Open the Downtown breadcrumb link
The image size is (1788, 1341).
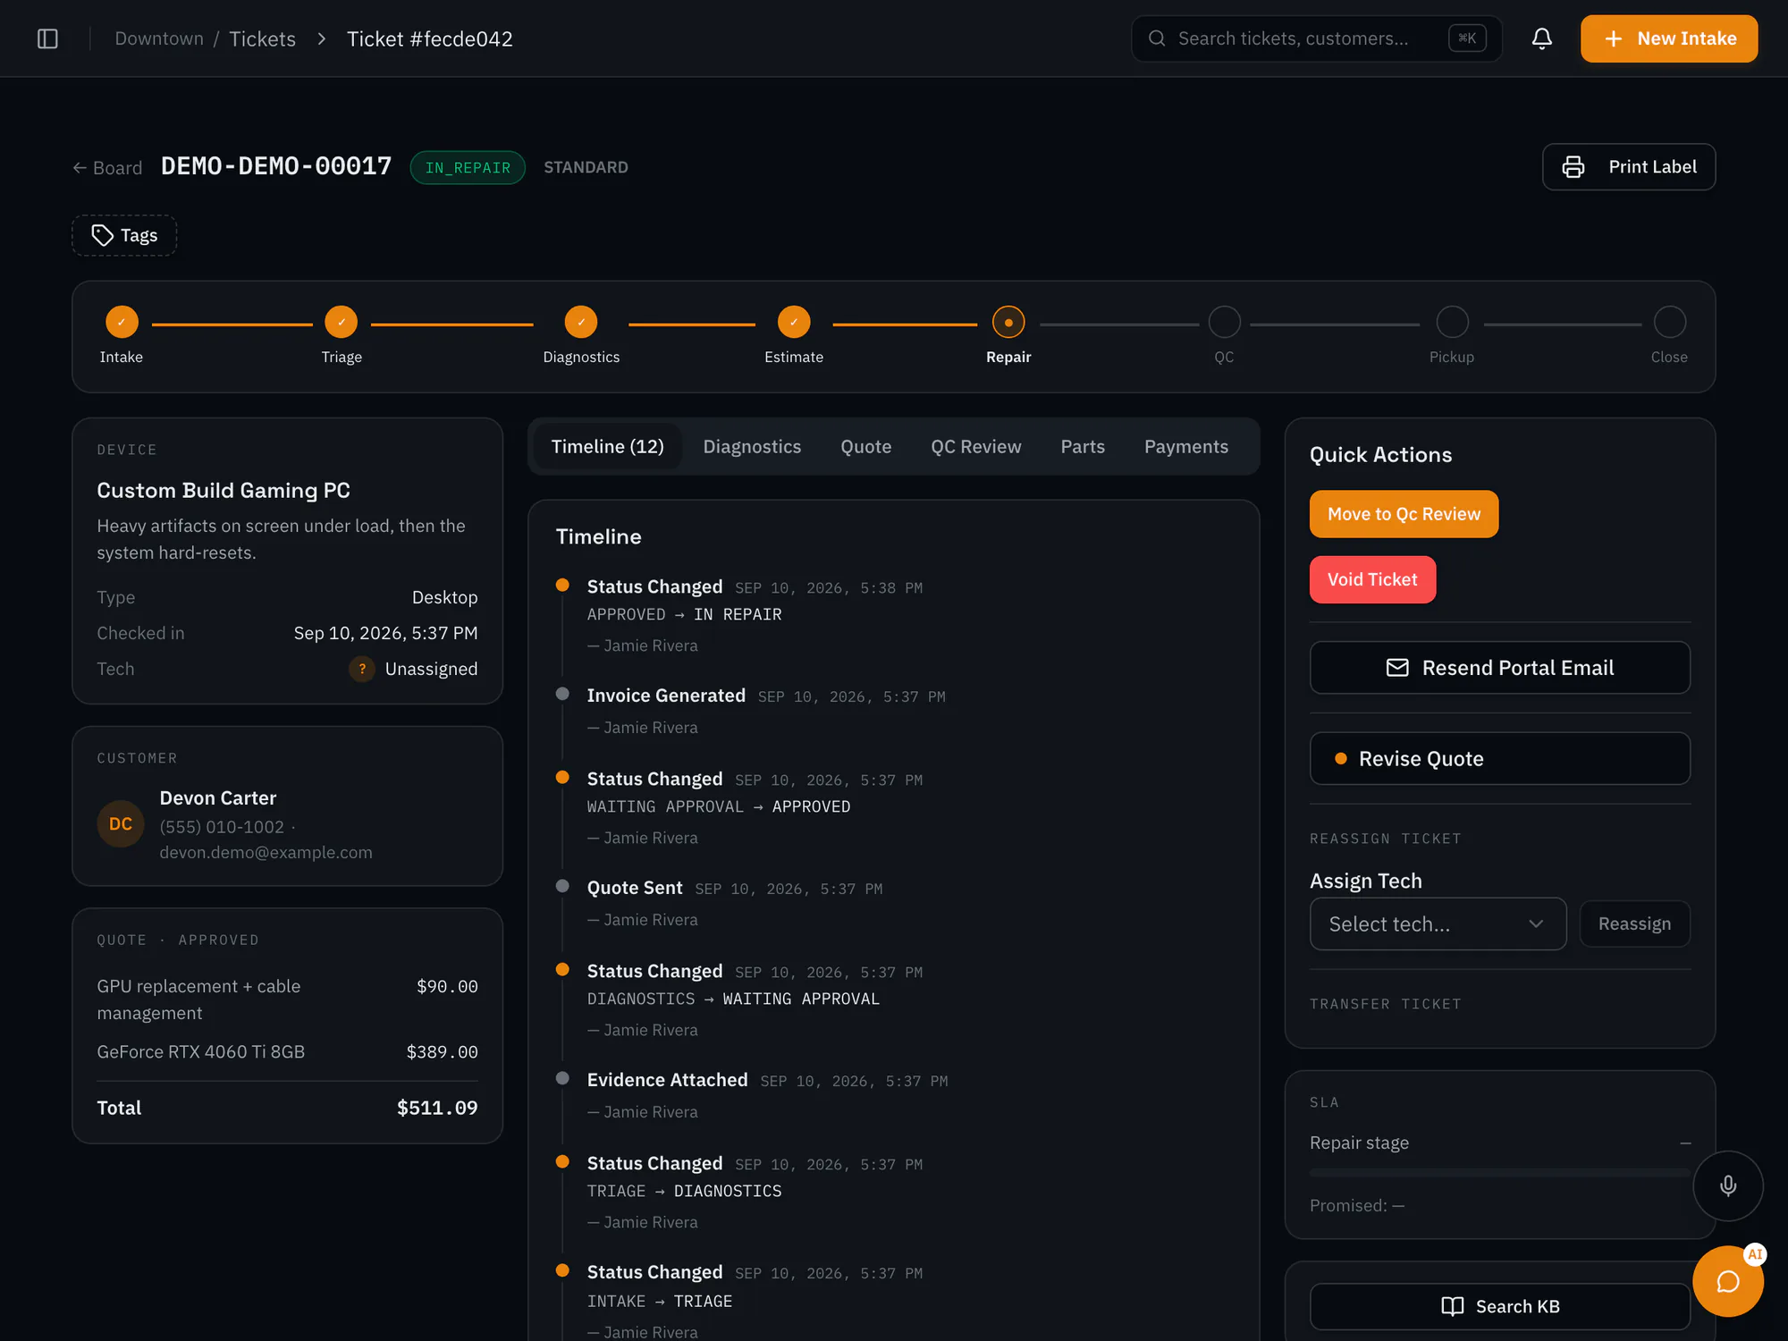(159, 38)
